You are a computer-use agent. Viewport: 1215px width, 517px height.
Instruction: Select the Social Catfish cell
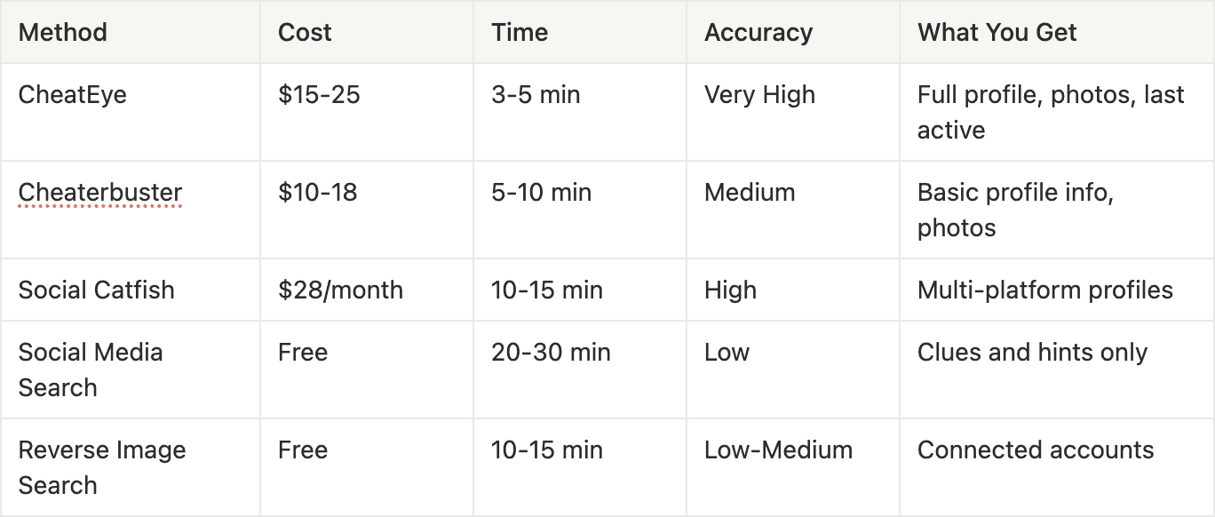(97, 290)
